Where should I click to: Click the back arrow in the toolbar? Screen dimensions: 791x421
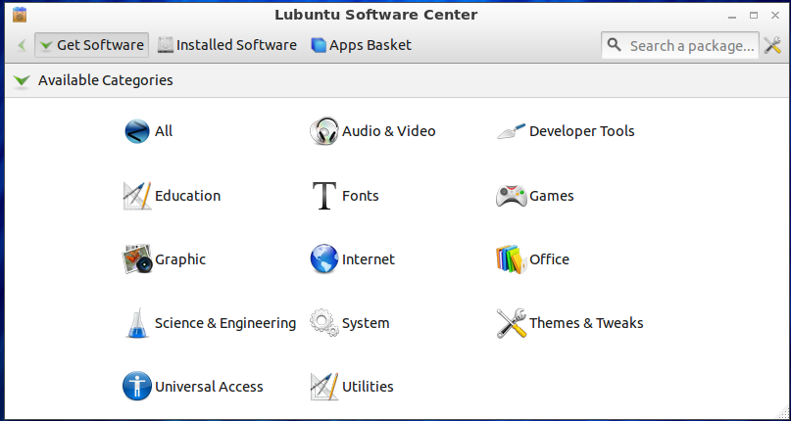point(22,45)
